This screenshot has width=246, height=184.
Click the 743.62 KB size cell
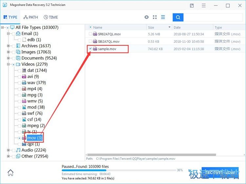[x=155, y=49]
